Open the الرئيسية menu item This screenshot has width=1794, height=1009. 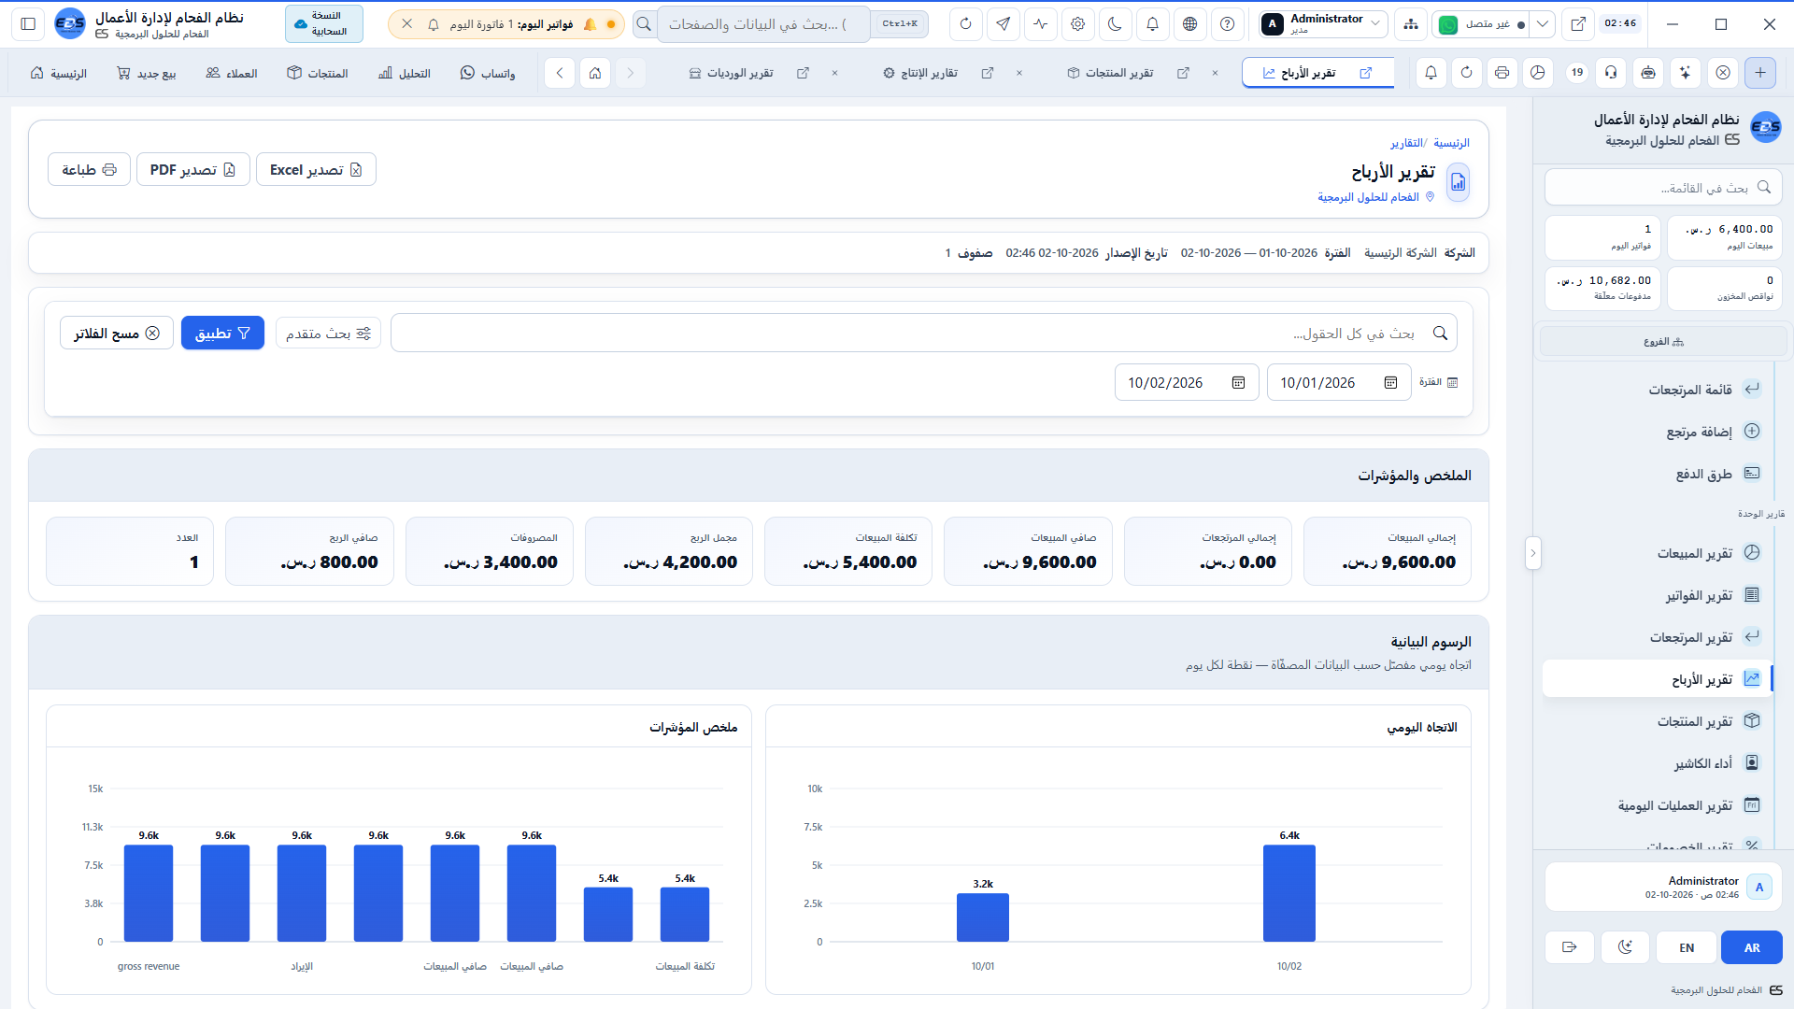pyautogui.click(x=59, y=73)
